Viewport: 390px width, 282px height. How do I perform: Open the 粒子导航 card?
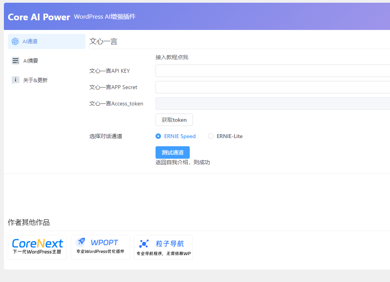pos(163,247)
